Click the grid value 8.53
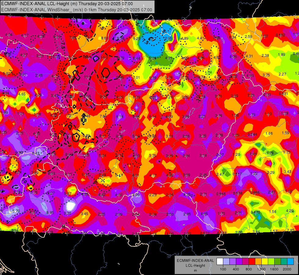This screenshot has width=299, height=275. point(52,174)
